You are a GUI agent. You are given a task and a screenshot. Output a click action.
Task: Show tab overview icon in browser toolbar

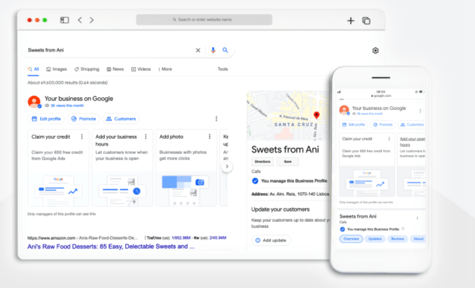pos(366,20)
